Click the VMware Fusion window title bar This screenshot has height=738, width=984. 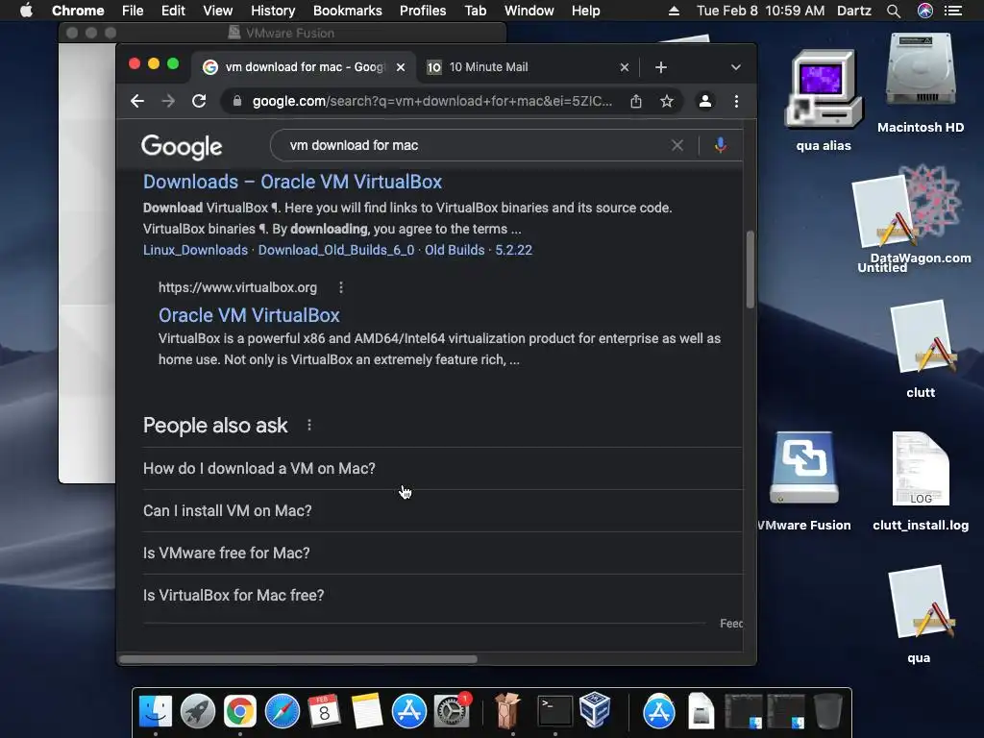pyautogui.click(x=283, y=33)
